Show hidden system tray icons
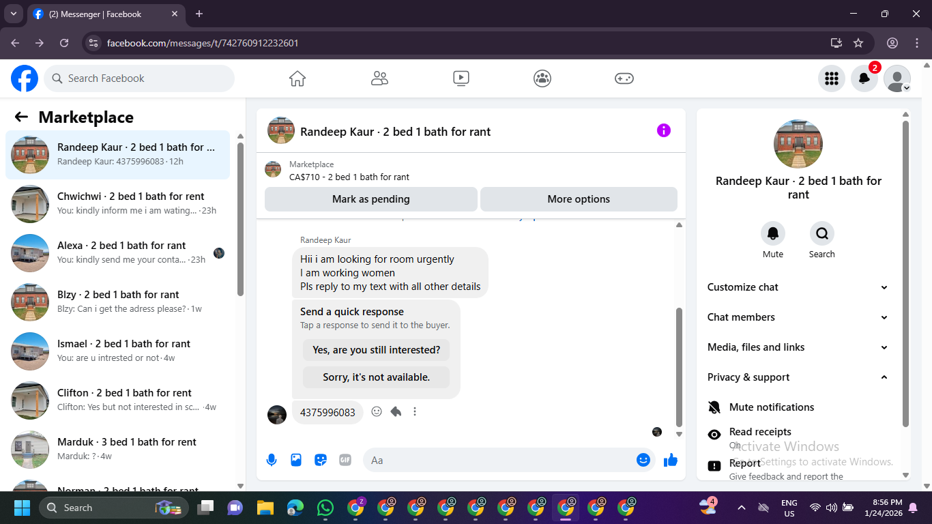The image size is (932, 524). 741,508
